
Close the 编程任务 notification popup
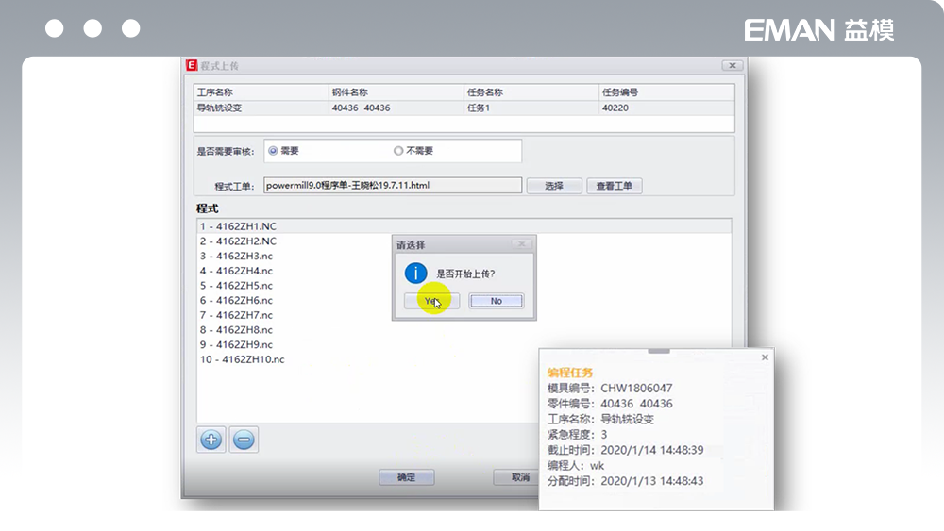pos(765,357)
